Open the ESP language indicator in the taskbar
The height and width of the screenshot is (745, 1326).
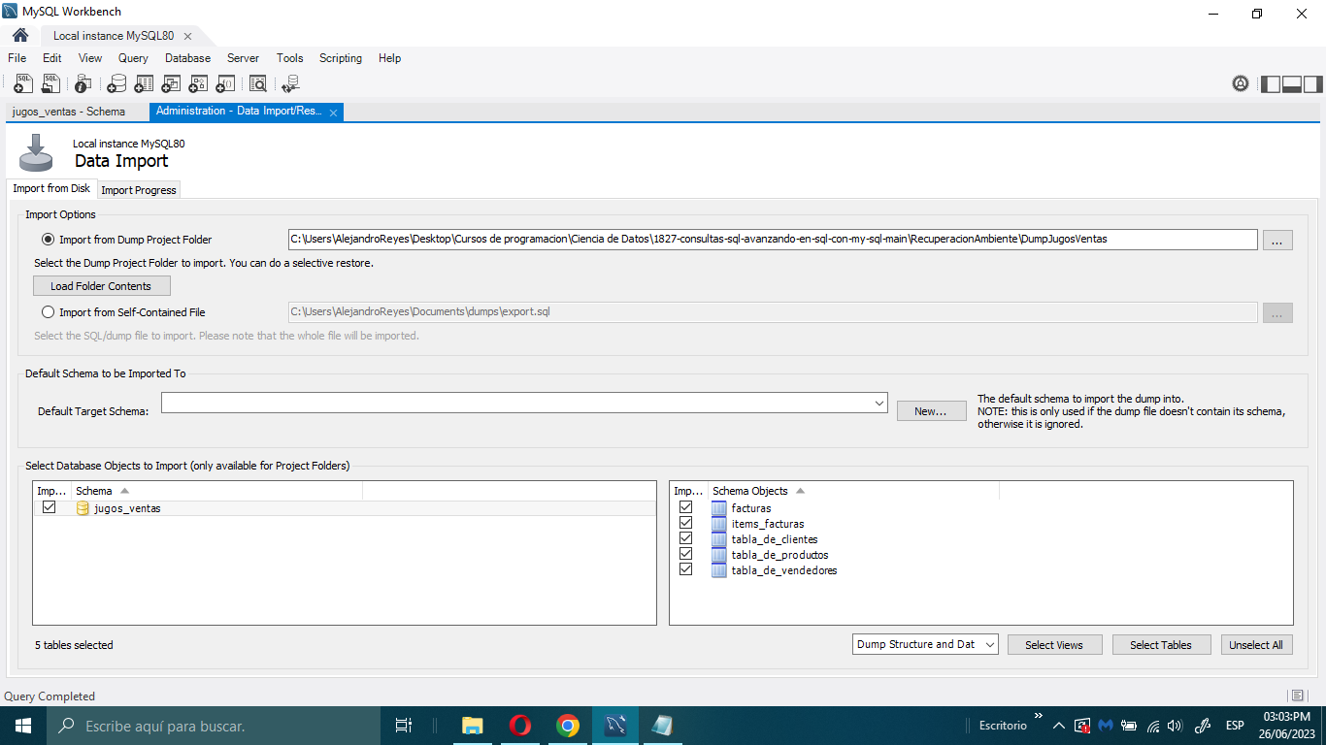1235,726
